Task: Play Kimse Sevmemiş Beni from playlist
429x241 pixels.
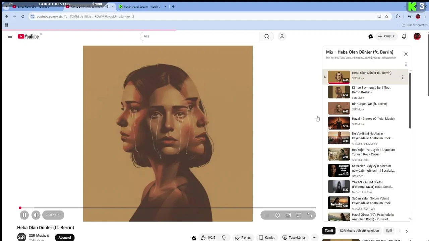Action: pyautogui.click(x=365, y=92)
